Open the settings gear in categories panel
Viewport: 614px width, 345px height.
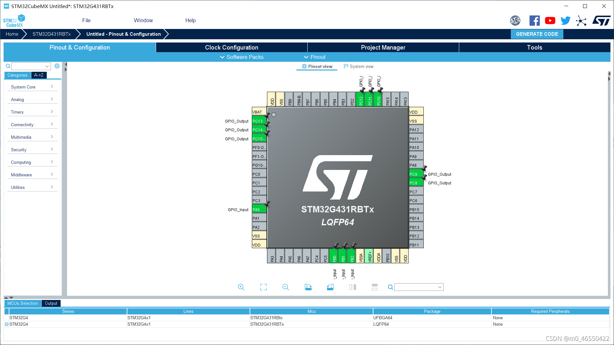coord(57,66)
